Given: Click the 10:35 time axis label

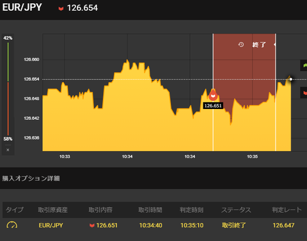Looking at the screenshot, I should [253, 156].
